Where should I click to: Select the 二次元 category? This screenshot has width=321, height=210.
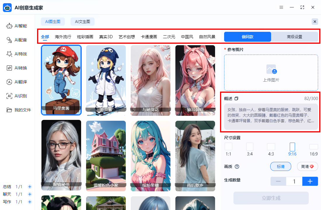click(x=169, y=37)
